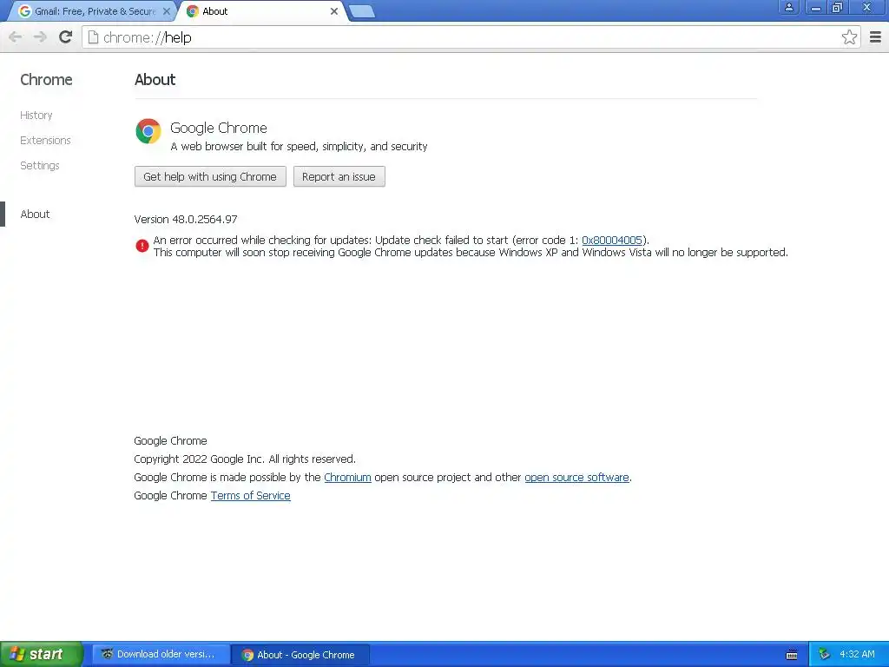Click the red update error icon
889x667 pixels.
click(x=142, y=246)
